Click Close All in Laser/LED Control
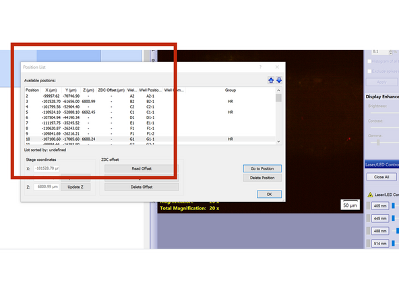This screenshot has height=299, width=399. coord(381,177)
